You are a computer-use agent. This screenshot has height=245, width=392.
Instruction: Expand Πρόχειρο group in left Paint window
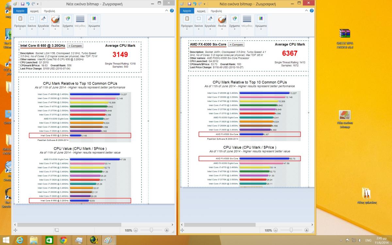[x=20, y=24]
